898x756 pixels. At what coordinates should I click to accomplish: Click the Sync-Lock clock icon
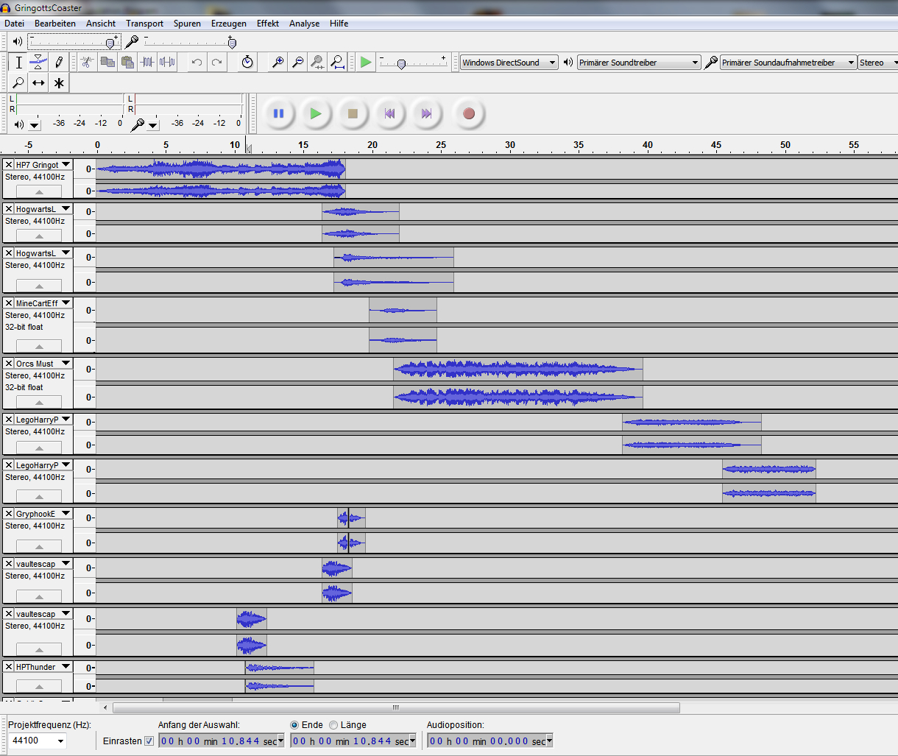tap(247, 63)
